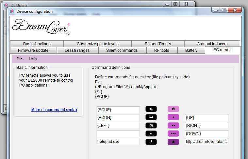Screen dimensions: 248x159
Task: Click the black beta key icon
Action: click(x=151, y=142)
